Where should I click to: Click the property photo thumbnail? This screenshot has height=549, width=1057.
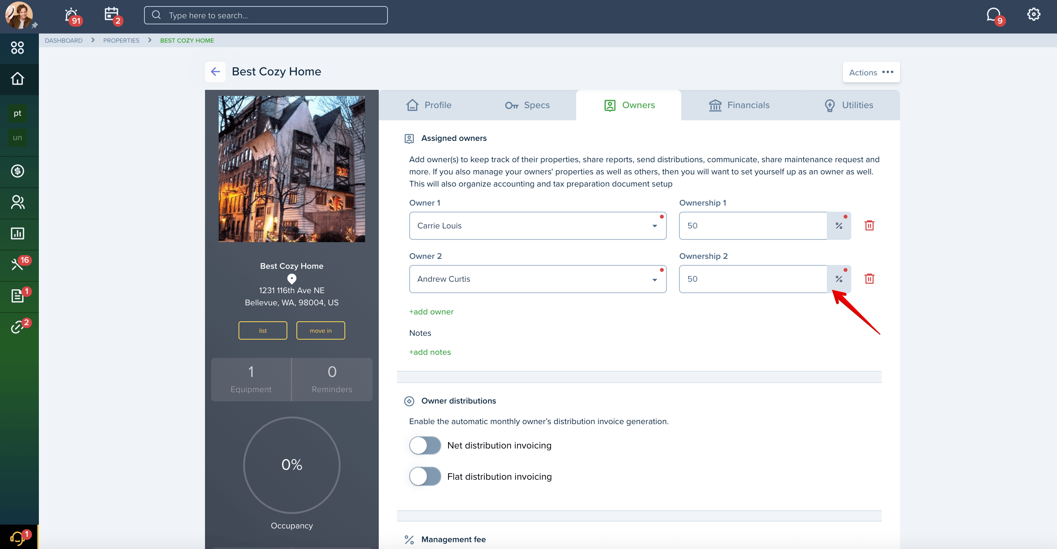click(x=292, y=169)
